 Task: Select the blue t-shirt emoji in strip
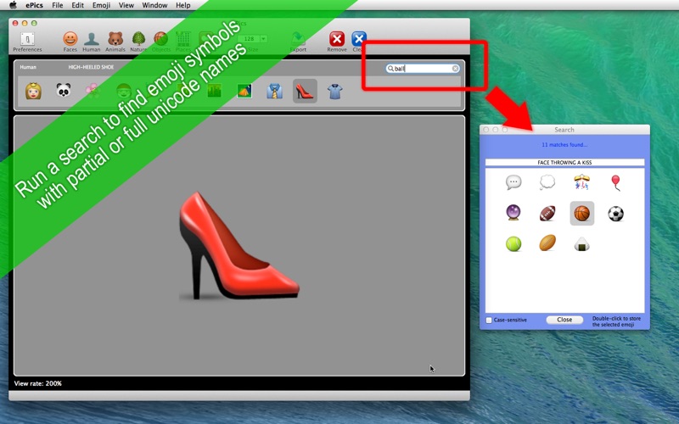point(334,92)
